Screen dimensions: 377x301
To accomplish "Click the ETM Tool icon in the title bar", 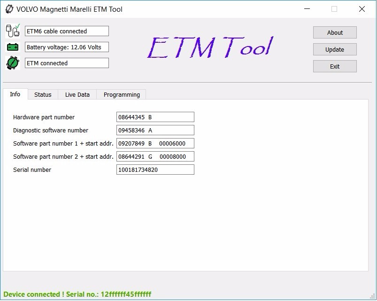I will 8,9.
